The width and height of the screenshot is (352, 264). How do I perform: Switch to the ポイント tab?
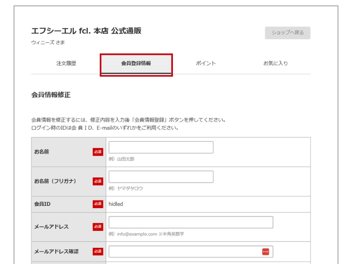click(205, 63)
